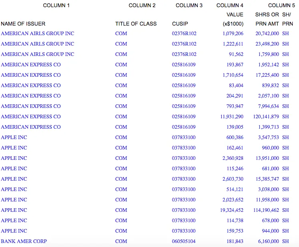299x247 pixels.
Task: Select share amount 1,759,800
Action: tap(269, 54)
